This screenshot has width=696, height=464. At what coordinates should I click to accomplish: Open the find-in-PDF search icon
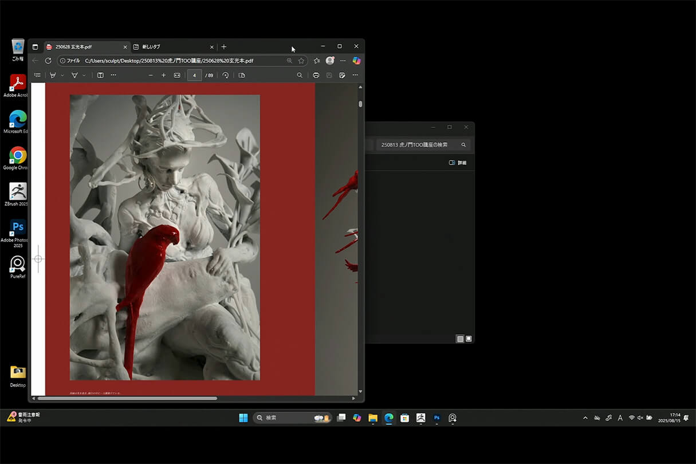tap(300, 75)
